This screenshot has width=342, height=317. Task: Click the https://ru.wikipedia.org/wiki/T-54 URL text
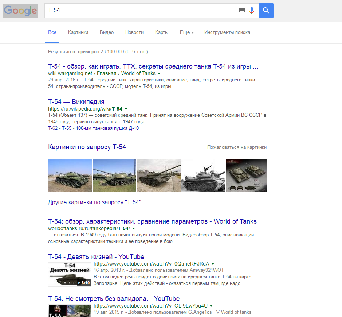85,109
